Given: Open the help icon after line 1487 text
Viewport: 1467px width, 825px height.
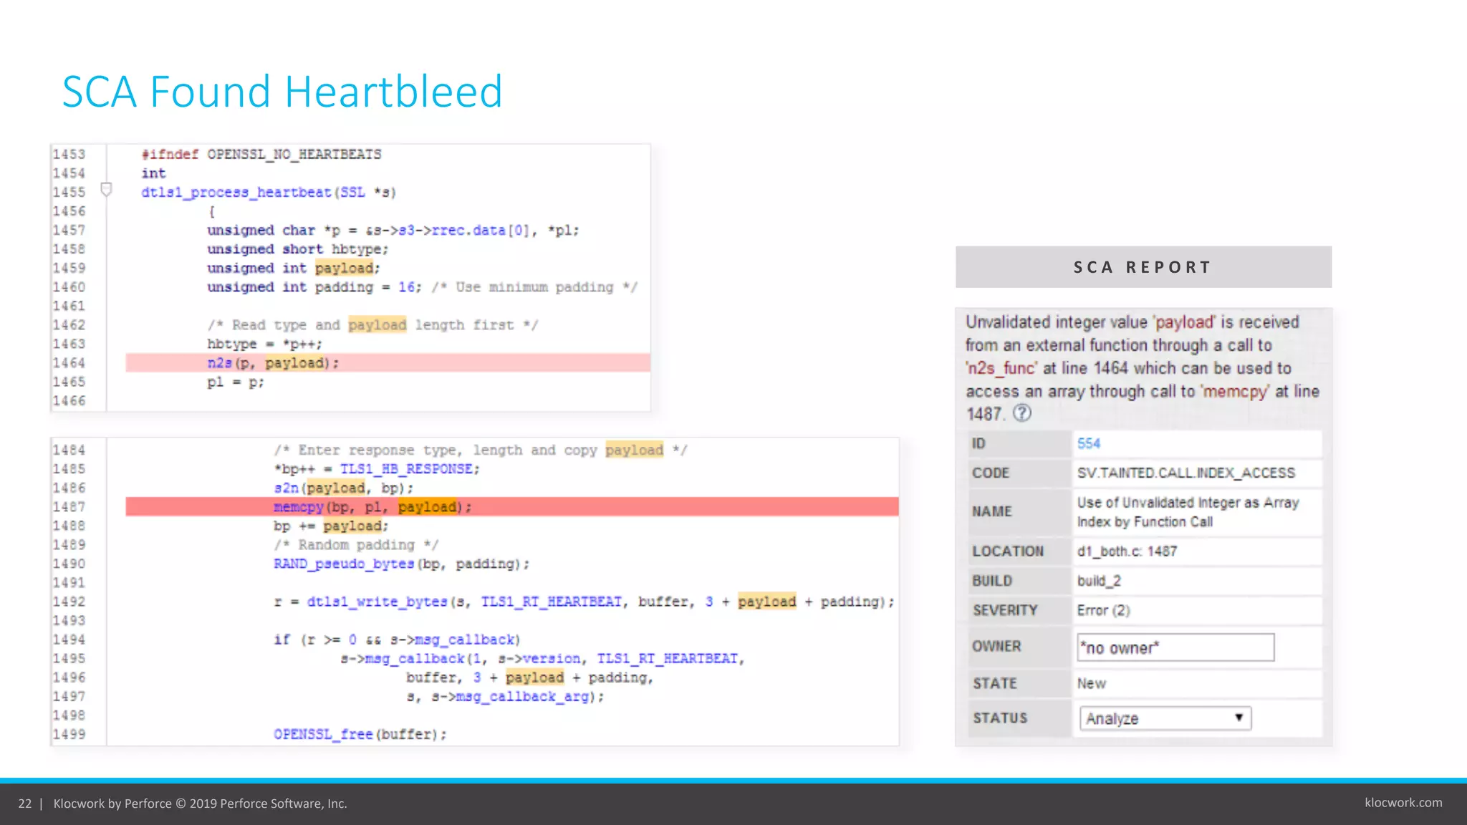Looking at the screenshot, I should pos(1022,413).
